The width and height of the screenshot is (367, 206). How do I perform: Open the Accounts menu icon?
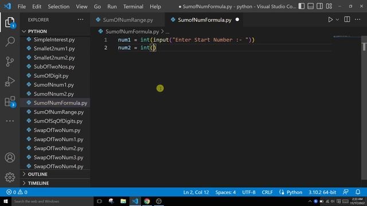coord(10,158)
